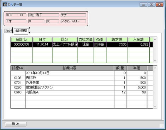The image size is (166, 130).
Task: Click the 会計No. column header
Action: (x=22, y=40)
